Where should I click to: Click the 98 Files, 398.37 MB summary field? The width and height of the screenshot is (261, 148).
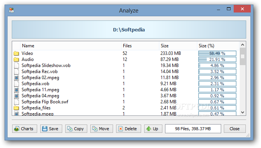[193, 129]
